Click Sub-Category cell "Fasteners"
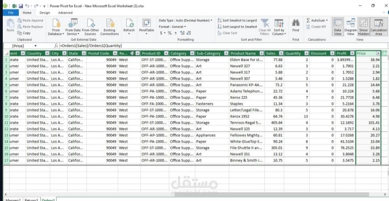This screenshot has height=201, width=389. pyautogui.click(x=212, y=104)
